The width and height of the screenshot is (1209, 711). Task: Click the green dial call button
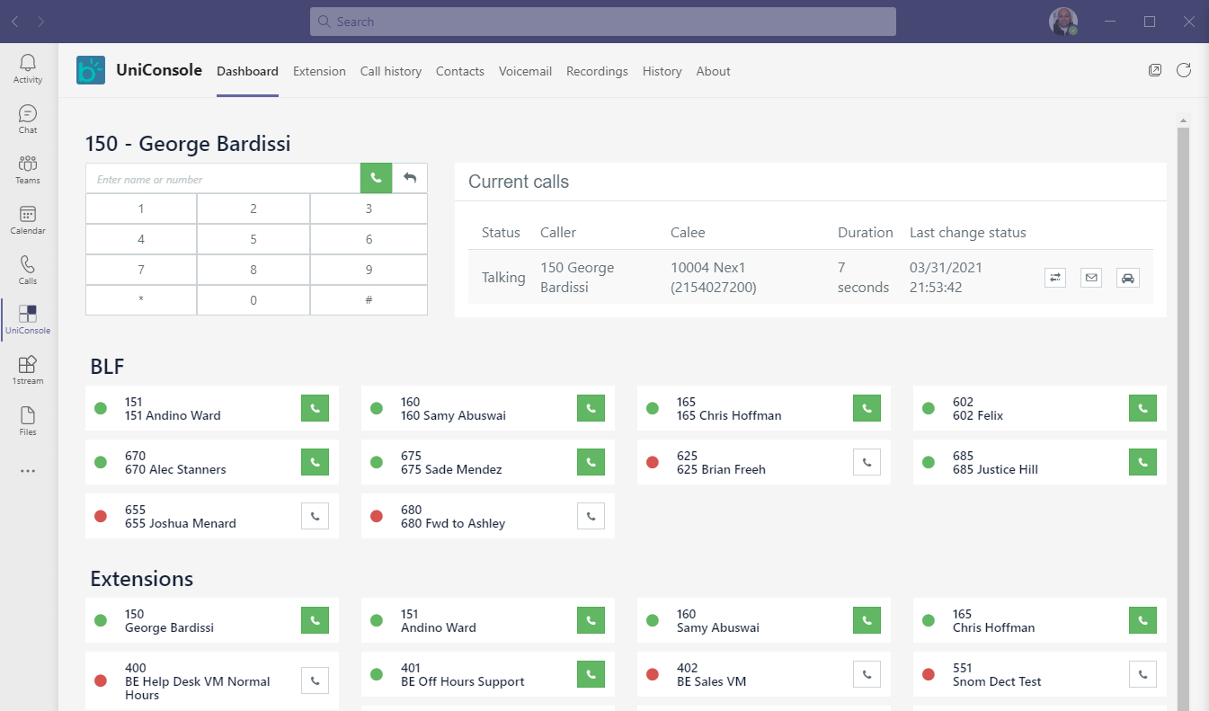(376, 178)
